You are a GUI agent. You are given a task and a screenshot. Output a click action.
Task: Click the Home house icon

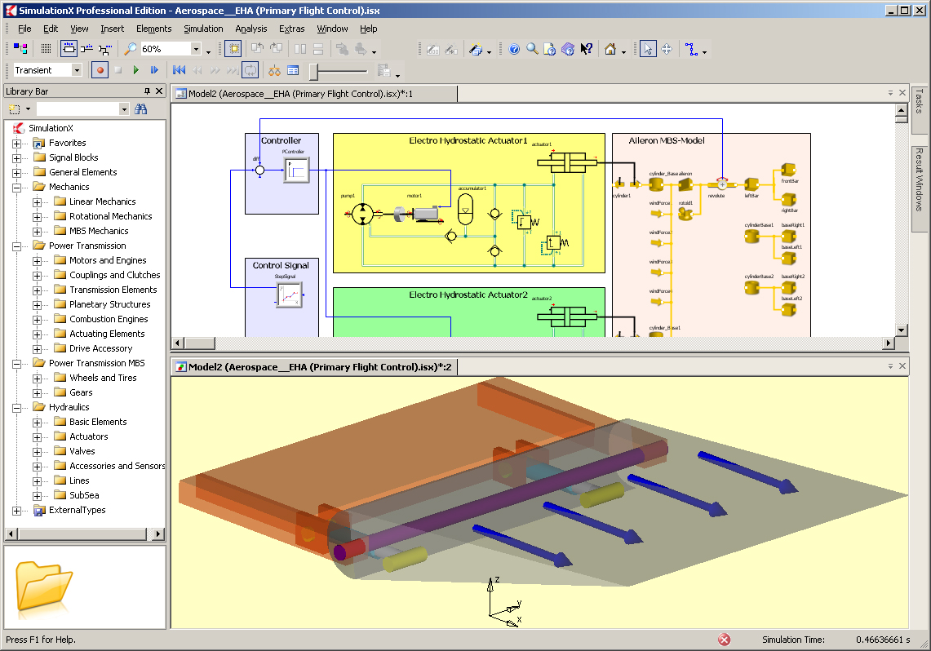610,49
